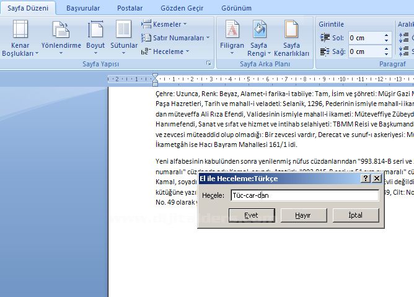Expand the Satır Numaraları dropdown arrow

click(208, 38)
